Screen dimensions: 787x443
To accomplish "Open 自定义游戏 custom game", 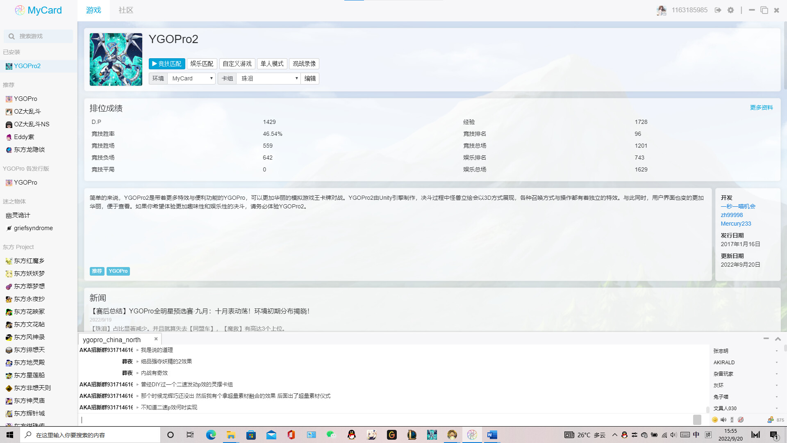I will [x=237, y=64].
